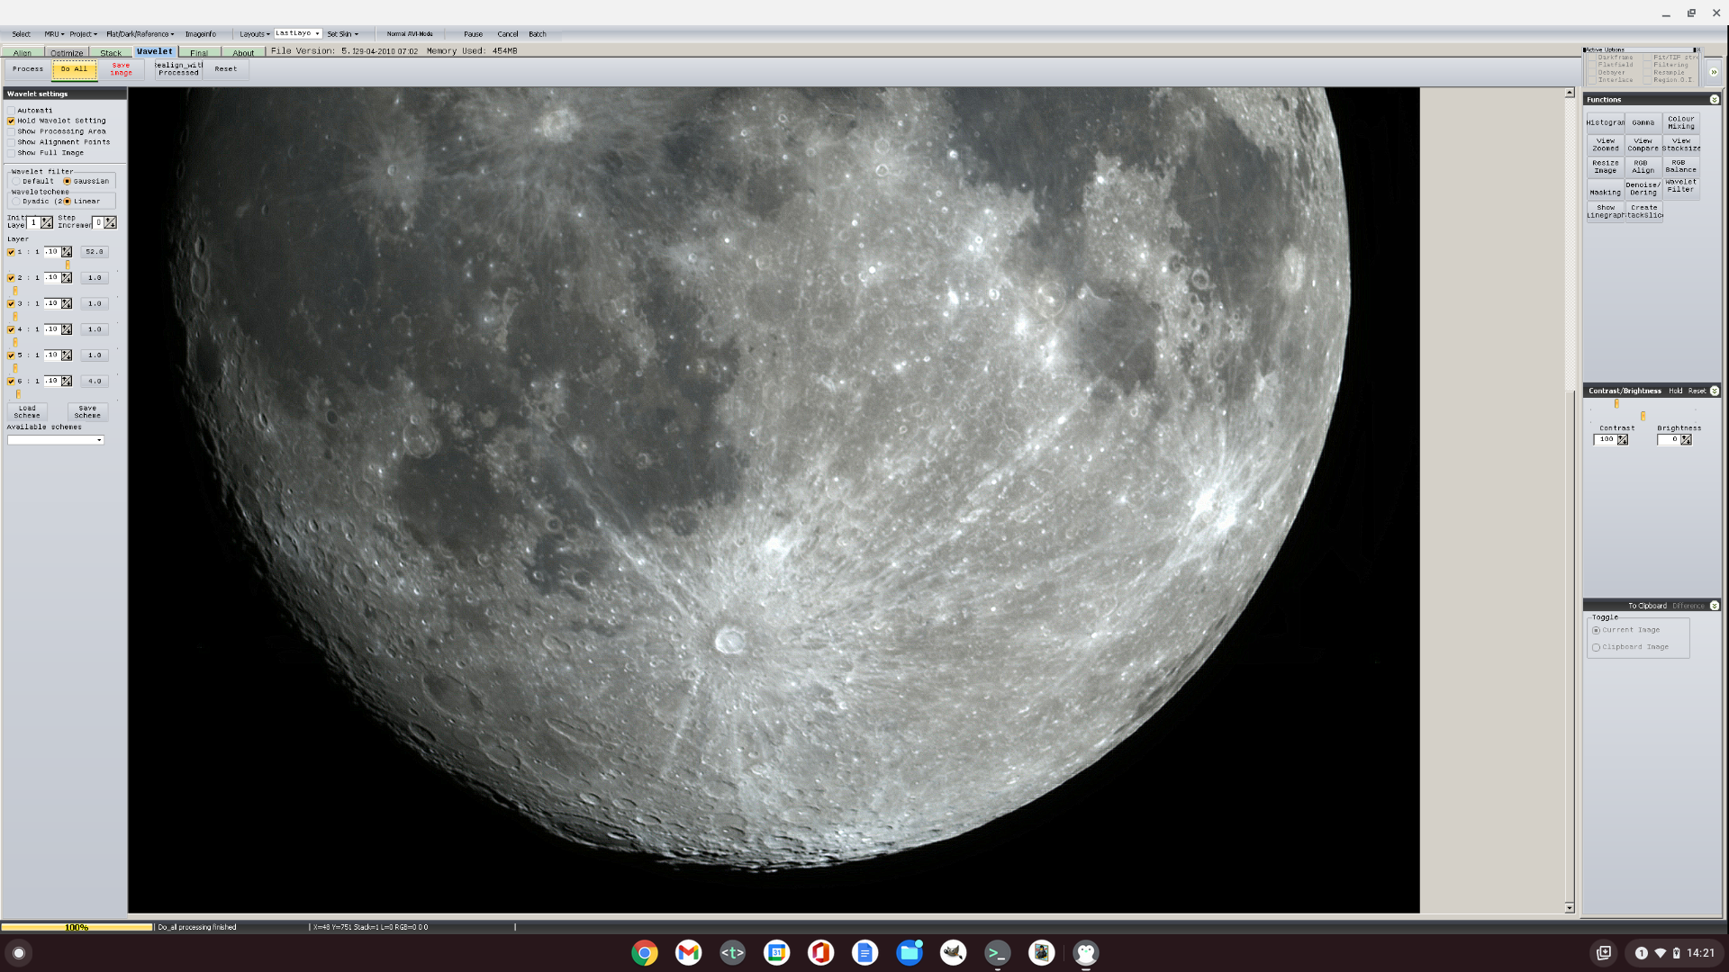
Task: Open Gmail from the taskbar
Action: (688, 952)
